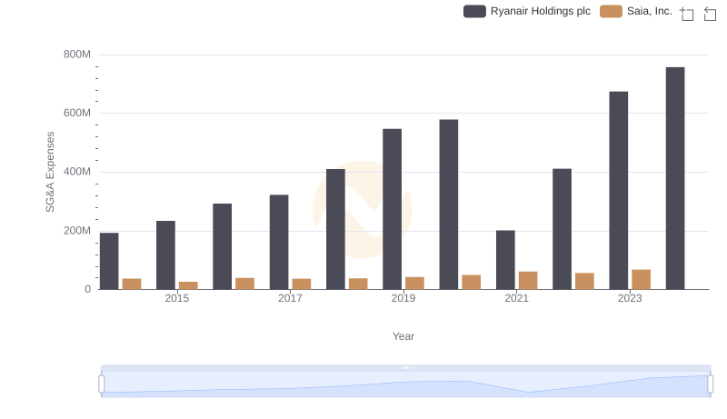Click the 2015 Saia bar
This screenshot has height=419, width=727.
(x=188, y=285)
